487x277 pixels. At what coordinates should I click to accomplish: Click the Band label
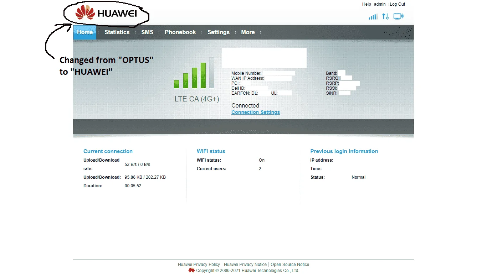[332, 73]
